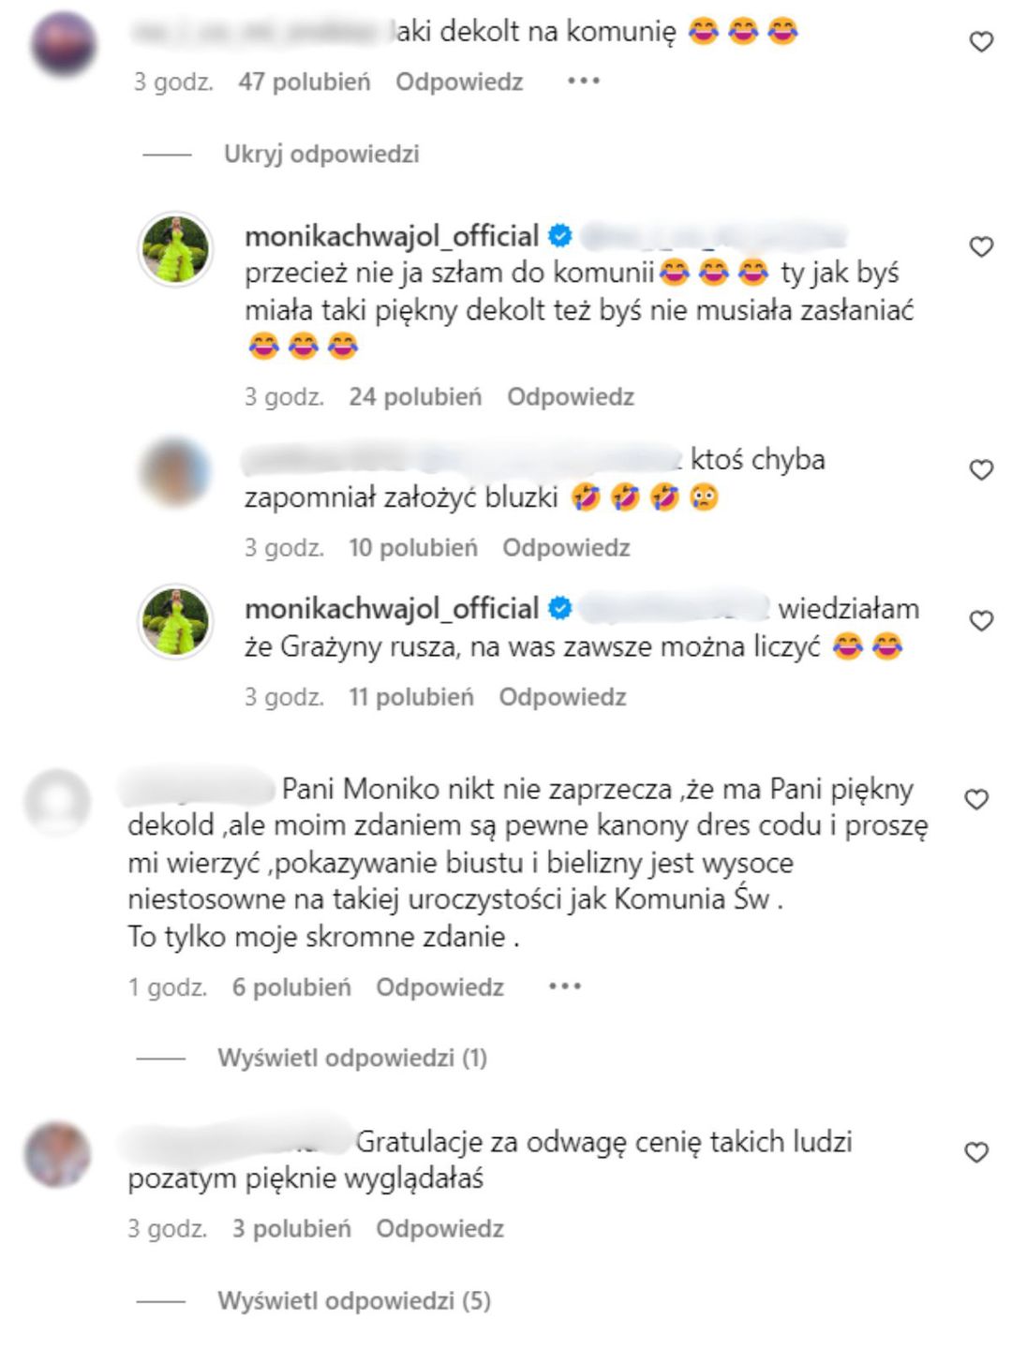This screenshot has width=1012, height=1349.
Task: Like the 'dekolt na komunię' comment with heart
Action: [980, 42]
